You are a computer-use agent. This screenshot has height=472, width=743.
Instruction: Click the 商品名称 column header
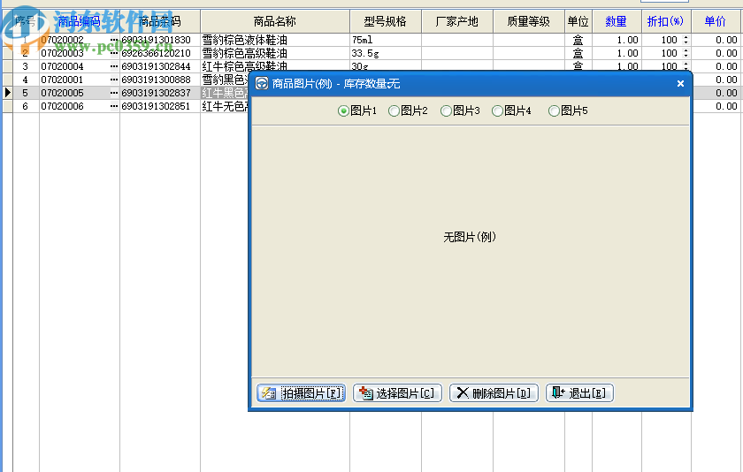(275, 21)
